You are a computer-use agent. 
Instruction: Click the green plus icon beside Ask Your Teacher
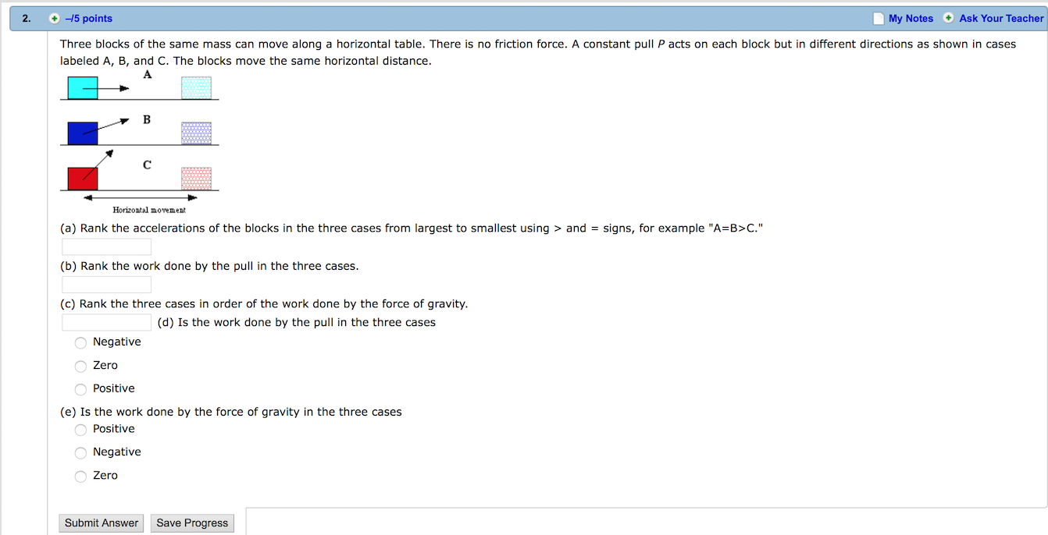949,18
